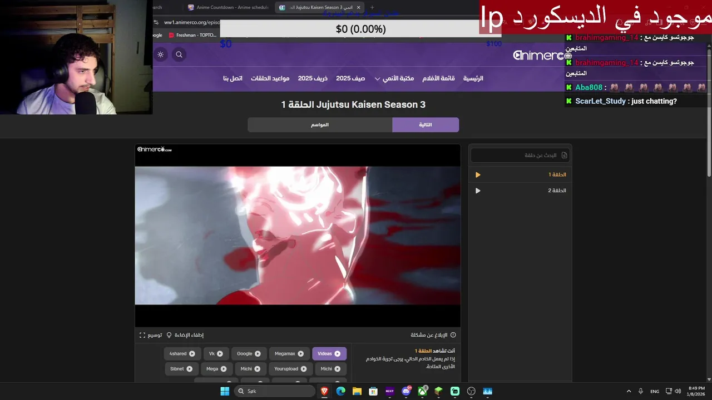
Task: Select the Vk server button
Action: [x=216, y=354]
